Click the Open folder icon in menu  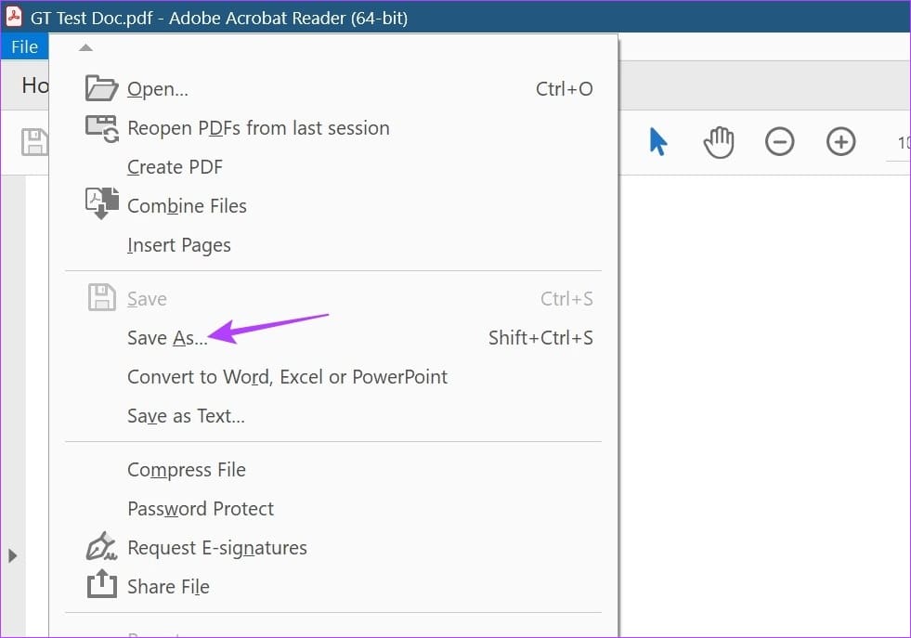101,88
